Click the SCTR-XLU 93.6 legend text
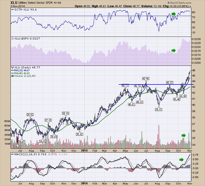205x186 pixels. (x=26, y=9)
